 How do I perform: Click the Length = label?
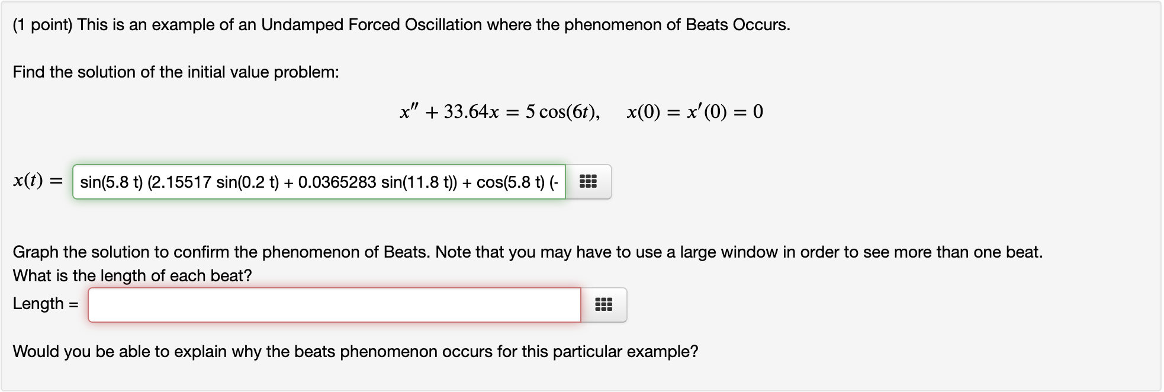coord(45,304)
